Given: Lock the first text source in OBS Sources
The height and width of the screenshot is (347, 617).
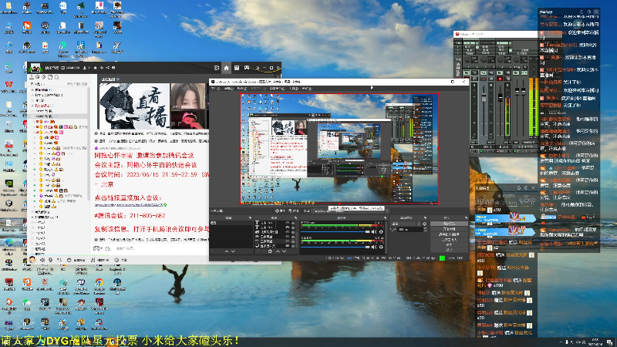Looking at the screenshot, I should [293, 222].
